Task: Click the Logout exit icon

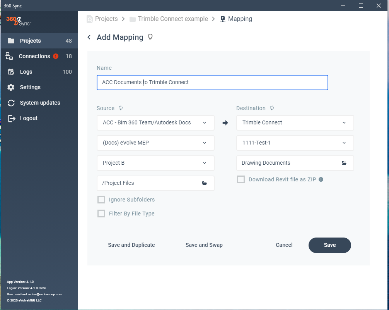Action: 12,118
